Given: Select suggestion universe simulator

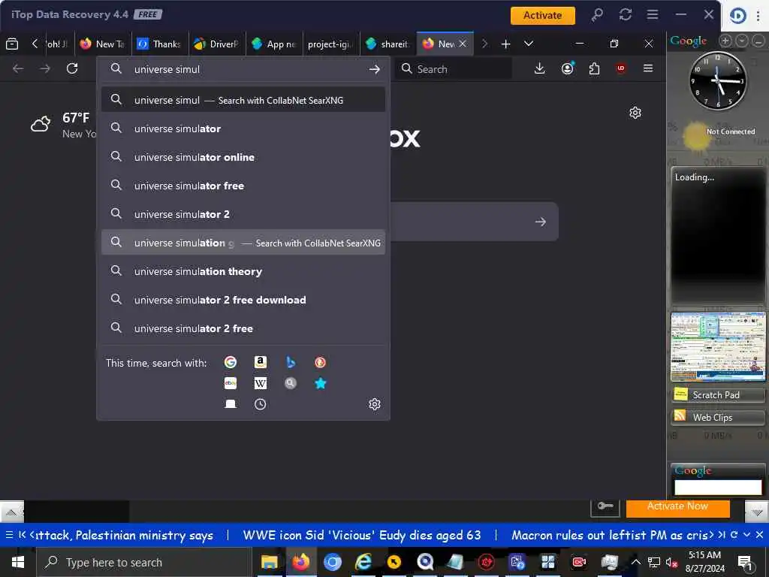Looking at the screenshot, I should coord(243,128).
